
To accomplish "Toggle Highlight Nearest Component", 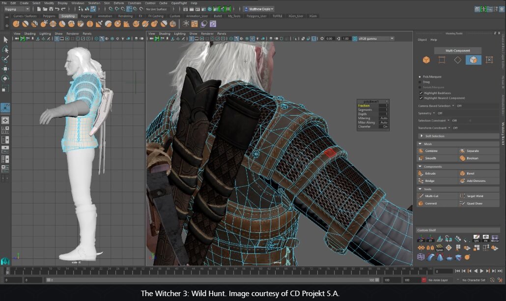I will [421, 98].
